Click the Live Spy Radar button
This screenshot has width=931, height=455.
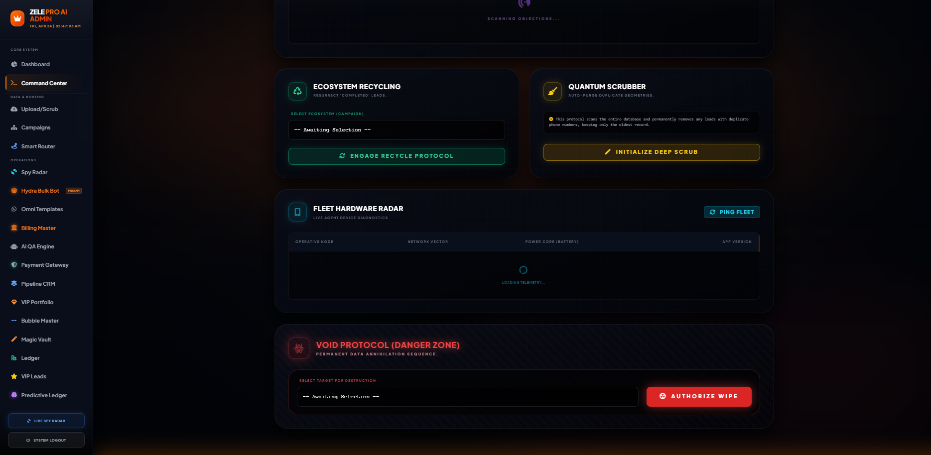(46, 421)
